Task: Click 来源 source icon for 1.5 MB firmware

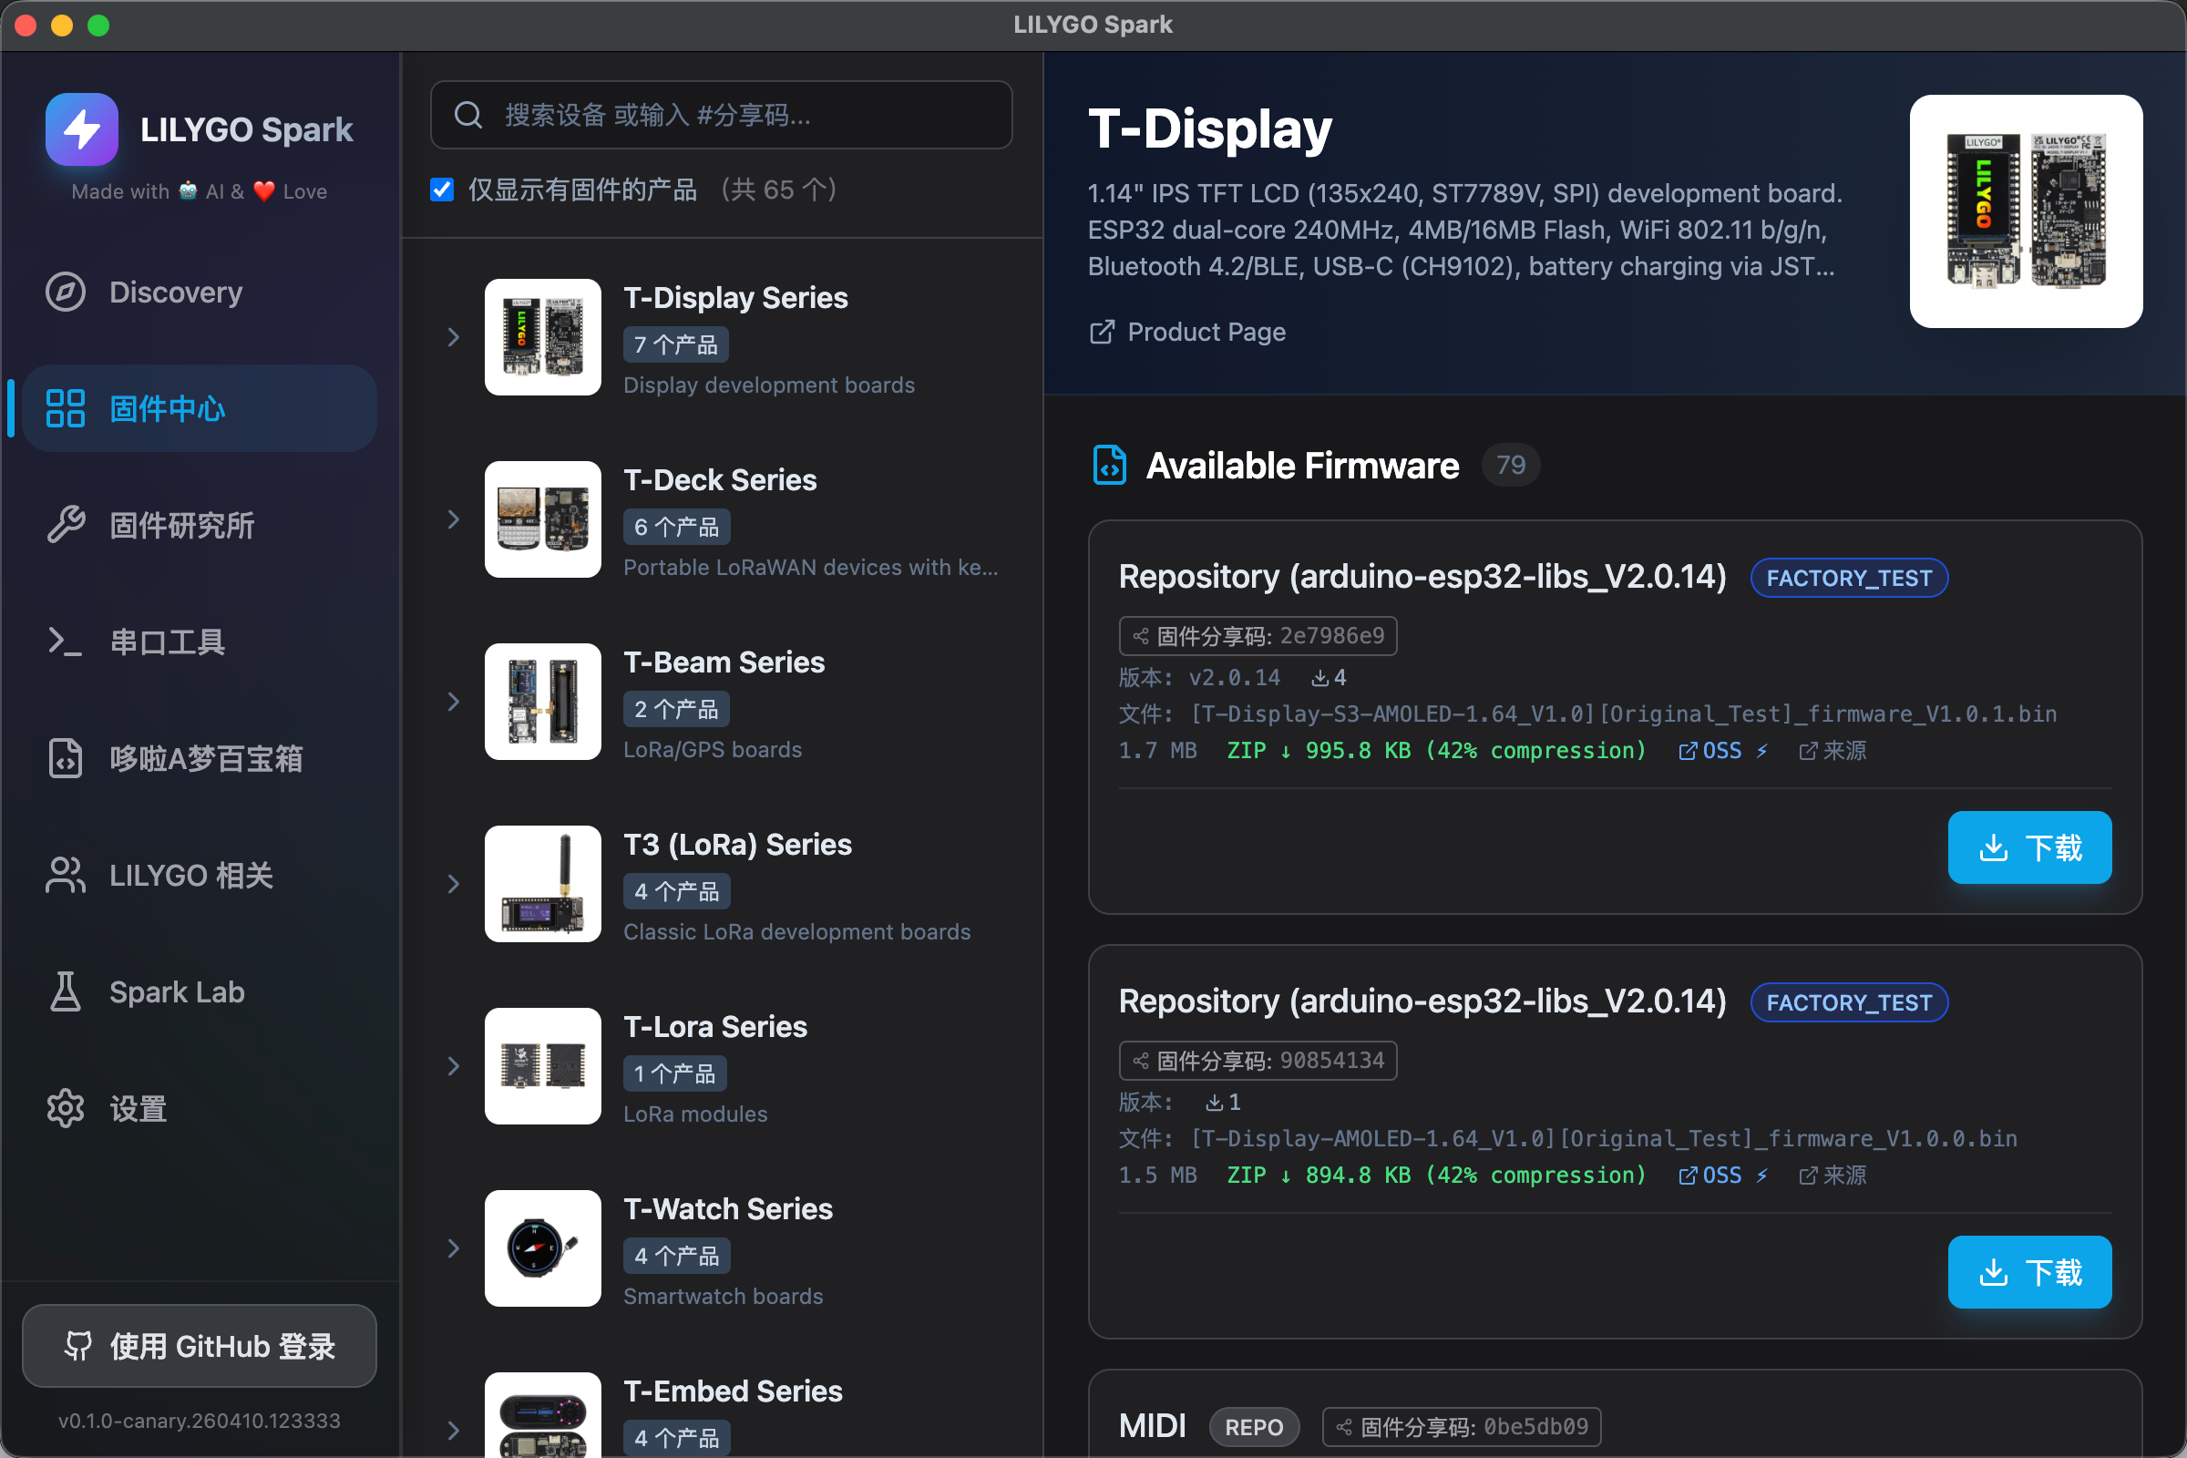Action: [x=1809, y=1176]
